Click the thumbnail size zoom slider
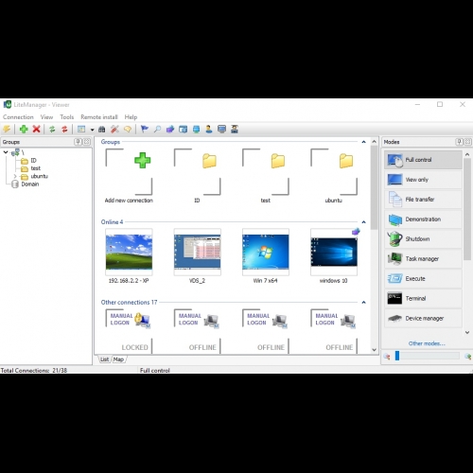The width and height of the screenshot is (473, 473). click(x=428, y=356)
